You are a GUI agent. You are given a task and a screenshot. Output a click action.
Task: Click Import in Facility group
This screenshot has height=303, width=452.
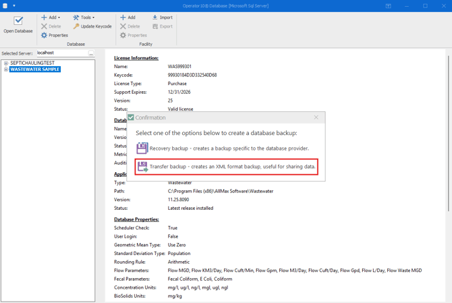tap(163, 18)
